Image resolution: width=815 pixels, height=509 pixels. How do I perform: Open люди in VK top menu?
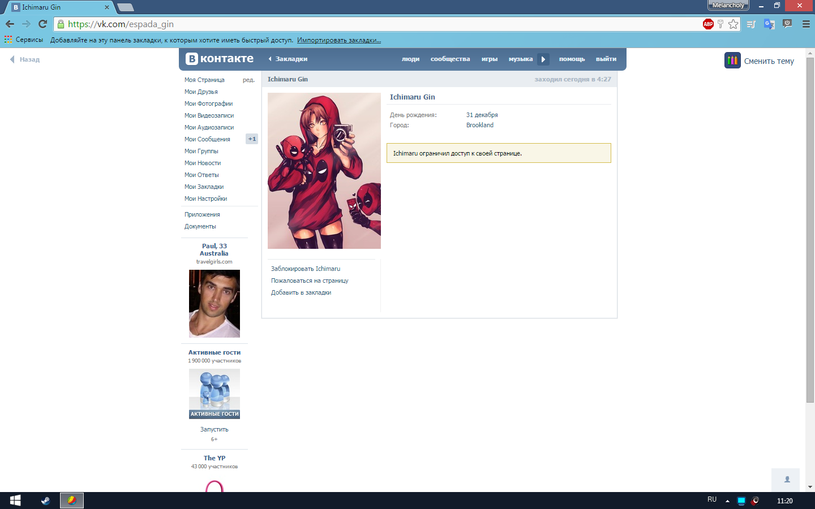(410, 59)
